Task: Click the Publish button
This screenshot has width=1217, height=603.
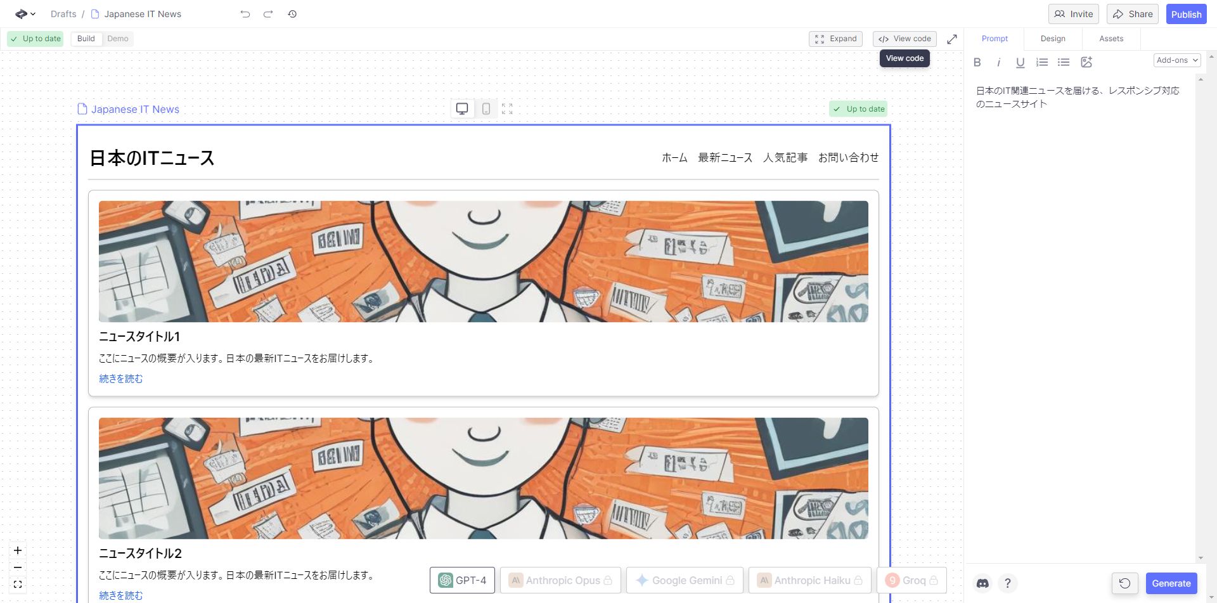Action: (x=1186, y=13)
